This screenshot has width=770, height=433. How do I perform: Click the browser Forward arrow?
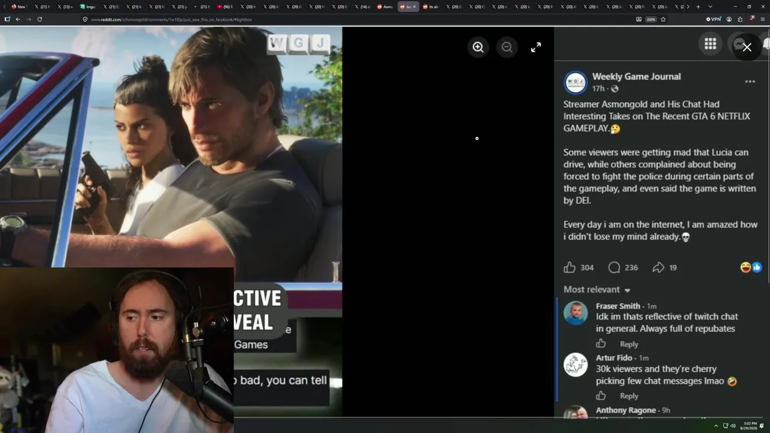point(28,19)
